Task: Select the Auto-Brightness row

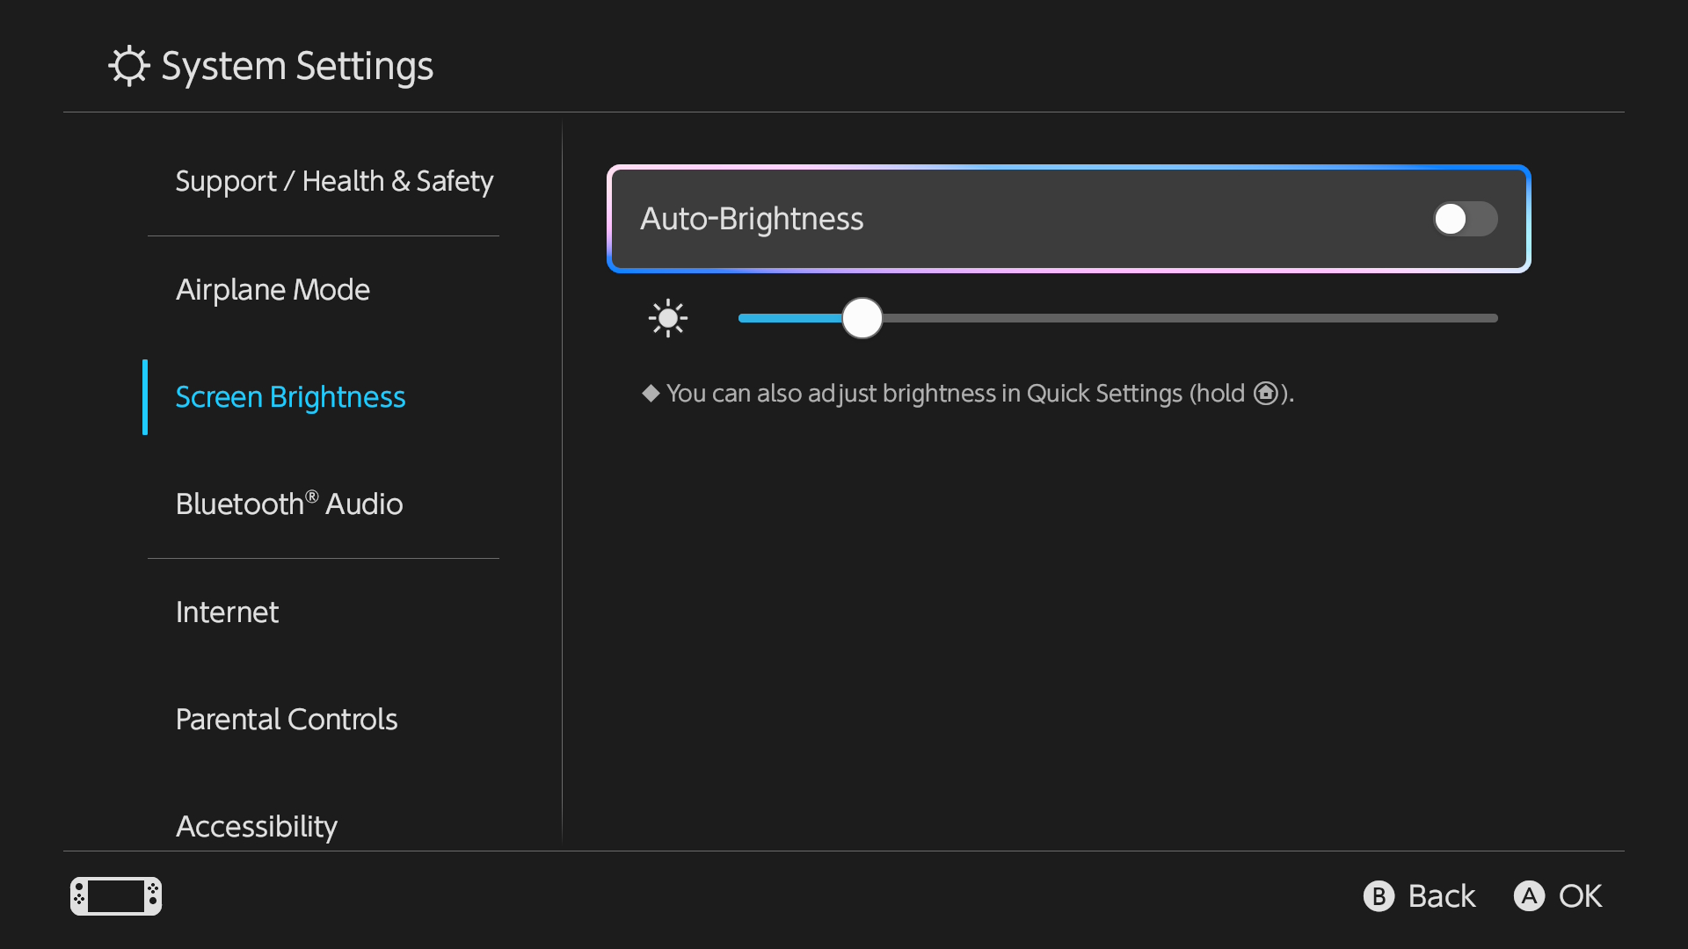Action: click(1011, 219)
